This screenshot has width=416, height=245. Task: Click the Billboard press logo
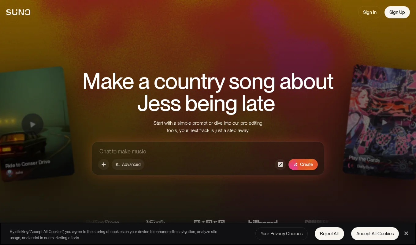coord(263,221)
